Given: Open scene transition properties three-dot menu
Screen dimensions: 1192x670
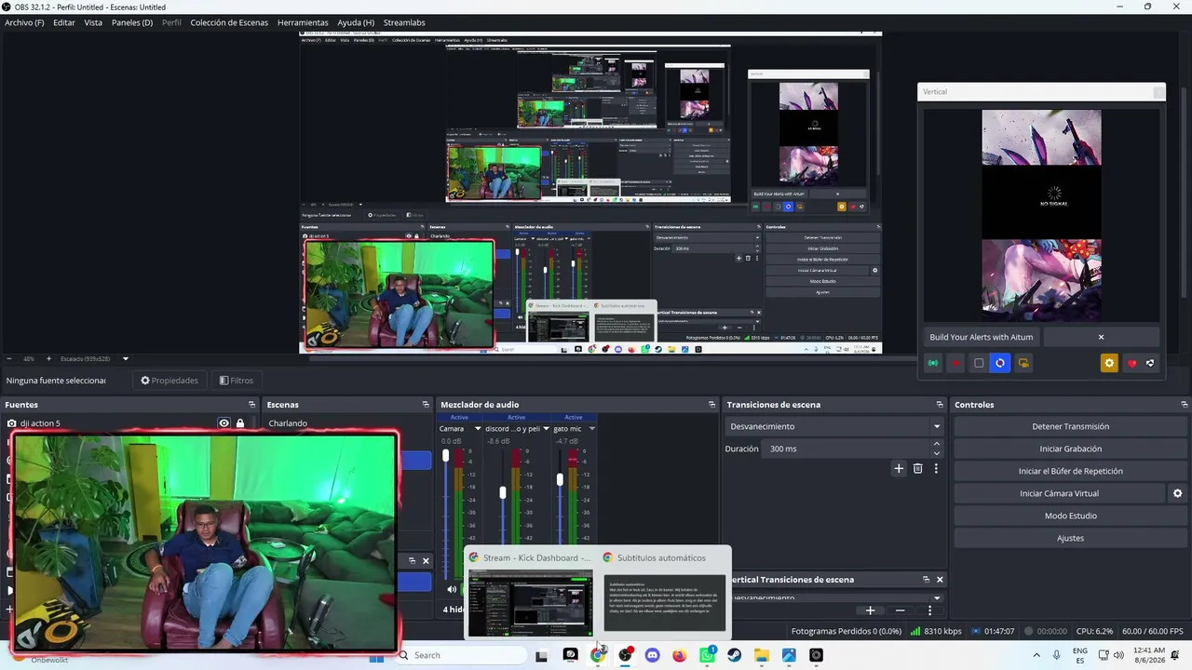Looking at the screenshot, I should 936,469.
